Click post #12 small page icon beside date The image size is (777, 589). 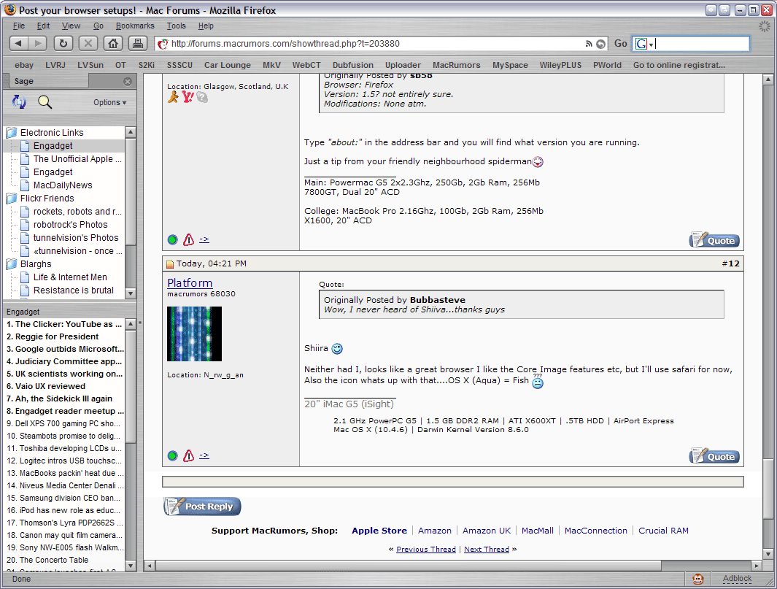tap(170, 264)
